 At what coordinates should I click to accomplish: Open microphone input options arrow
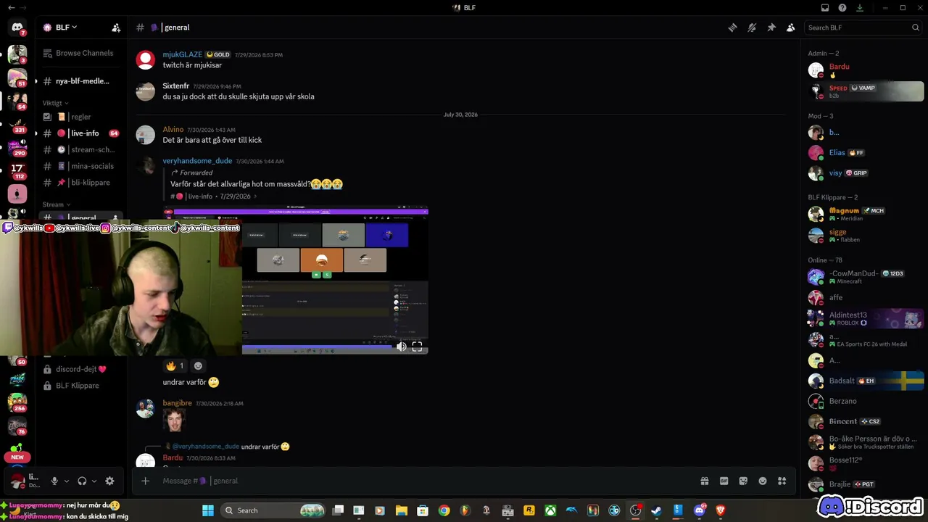[x=67, y=481]
